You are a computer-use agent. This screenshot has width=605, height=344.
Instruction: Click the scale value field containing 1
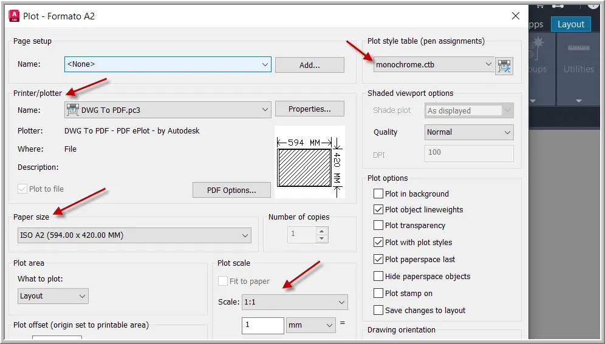(263, 326)
